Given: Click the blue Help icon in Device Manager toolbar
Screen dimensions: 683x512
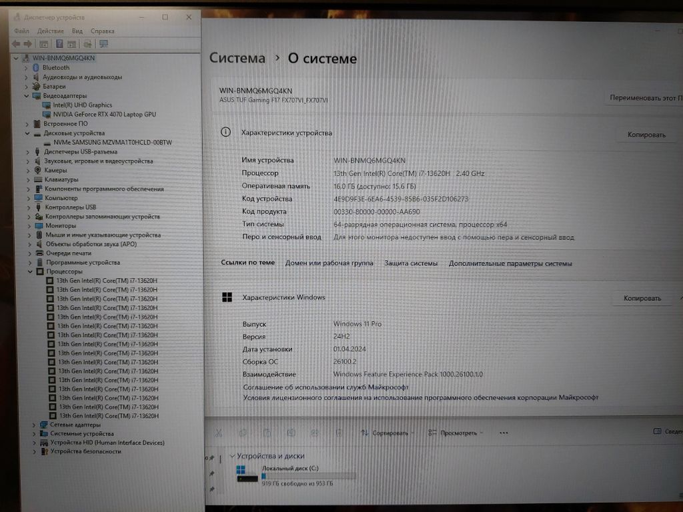Looking at the screenshot, I should (59, 44).
